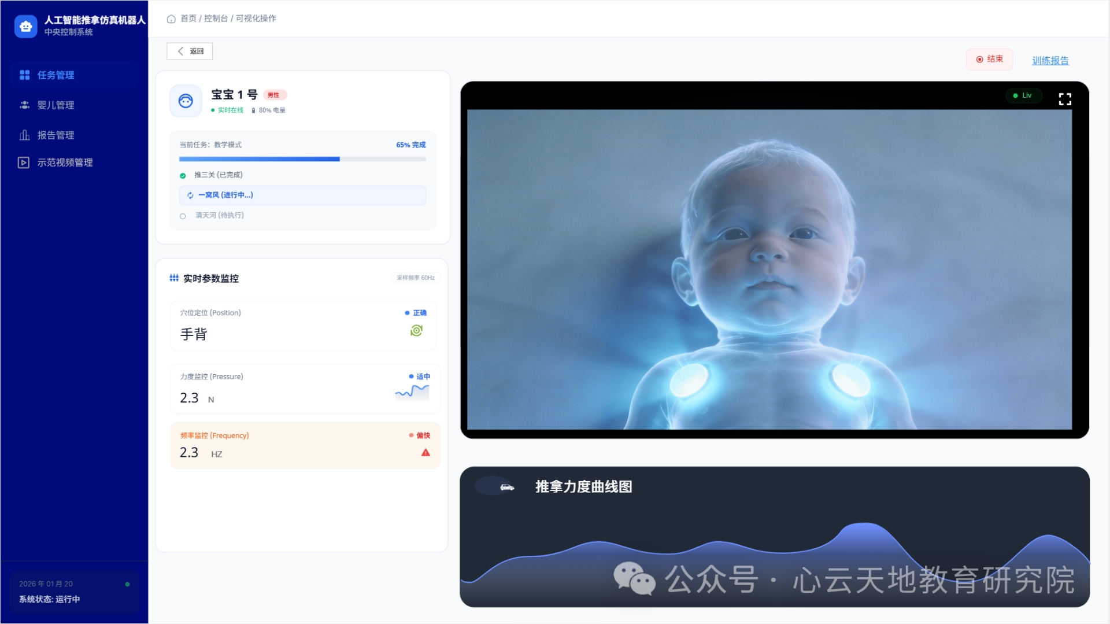
Task: Select the 清天河 pending radio circle
Action: [183, 216]
